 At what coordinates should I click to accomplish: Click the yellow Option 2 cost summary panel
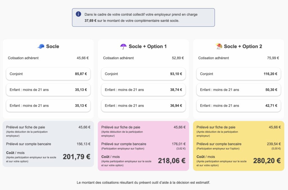pyautogui.click(x=238, y=146)
